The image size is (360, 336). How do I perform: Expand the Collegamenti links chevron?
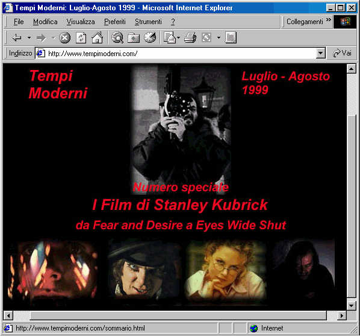[x=329, y=19]
